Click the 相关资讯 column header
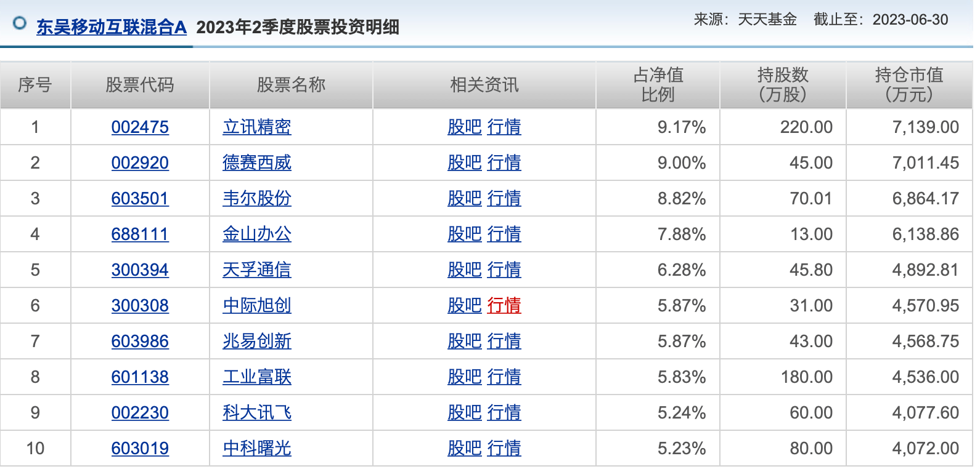980x469 pixels. coord(484,85)
